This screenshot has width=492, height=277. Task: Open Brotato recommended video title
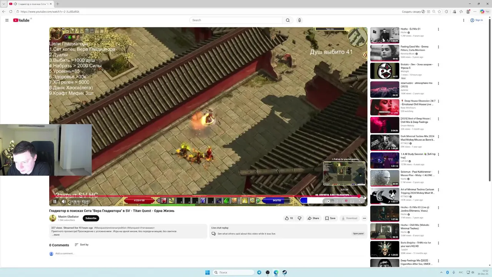point(417,66)
